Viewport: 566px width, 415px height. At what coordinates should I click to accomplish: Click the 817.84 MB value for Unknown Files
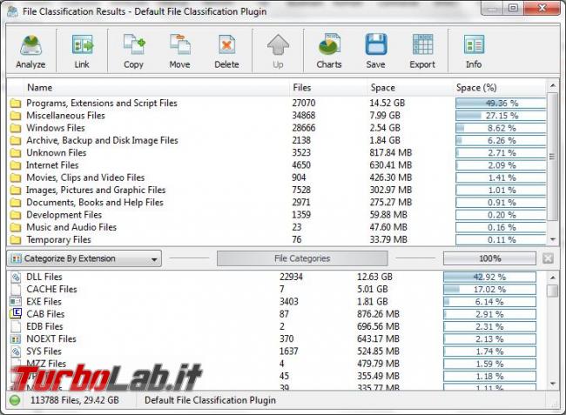click(x=391, y=153)
